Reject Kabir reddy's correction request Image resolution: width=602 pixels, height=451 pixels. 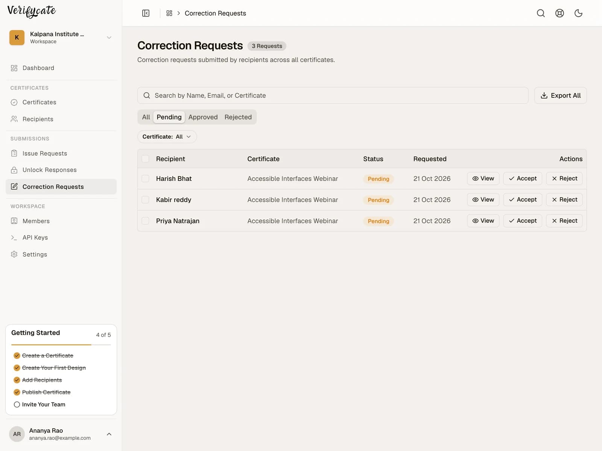click(564, 200)
